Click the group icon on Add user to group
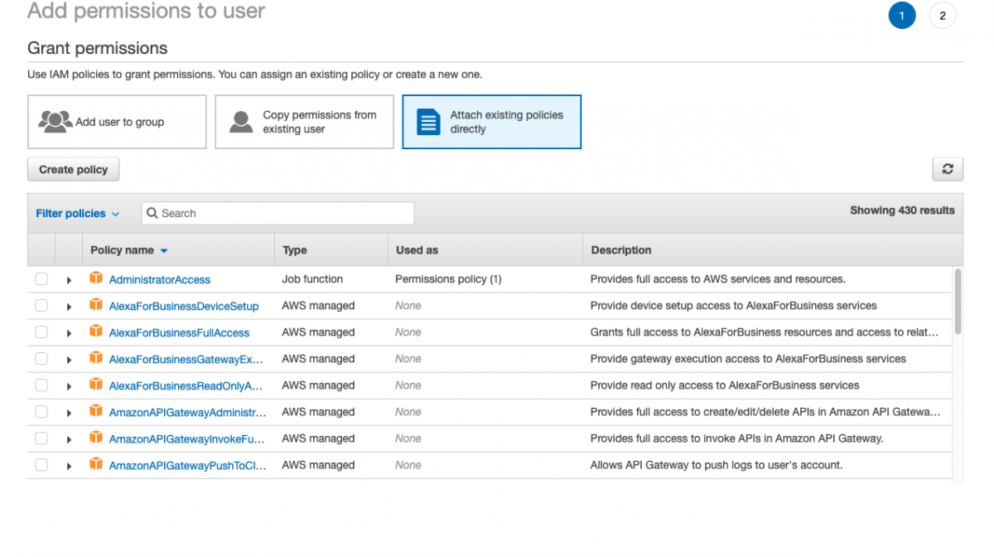The height and width of the screenshot is (557, 994). (54, 121)
